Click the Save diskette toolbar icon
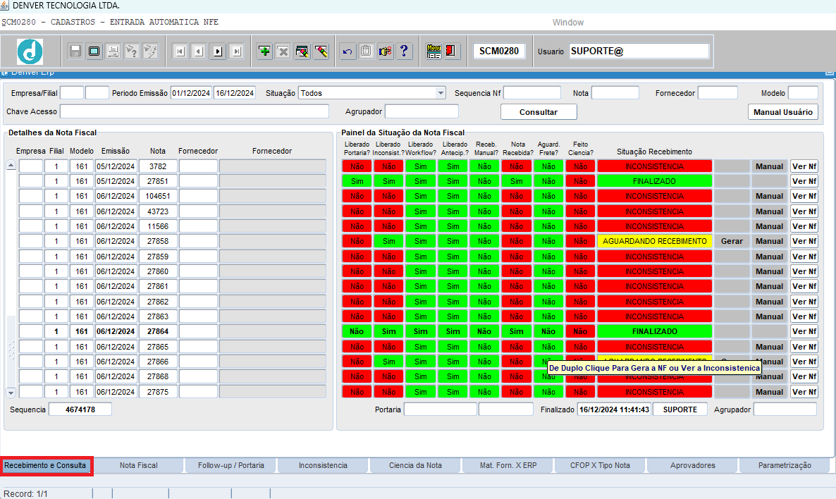Viewport: 836px width, 499px height. (75, 51)
